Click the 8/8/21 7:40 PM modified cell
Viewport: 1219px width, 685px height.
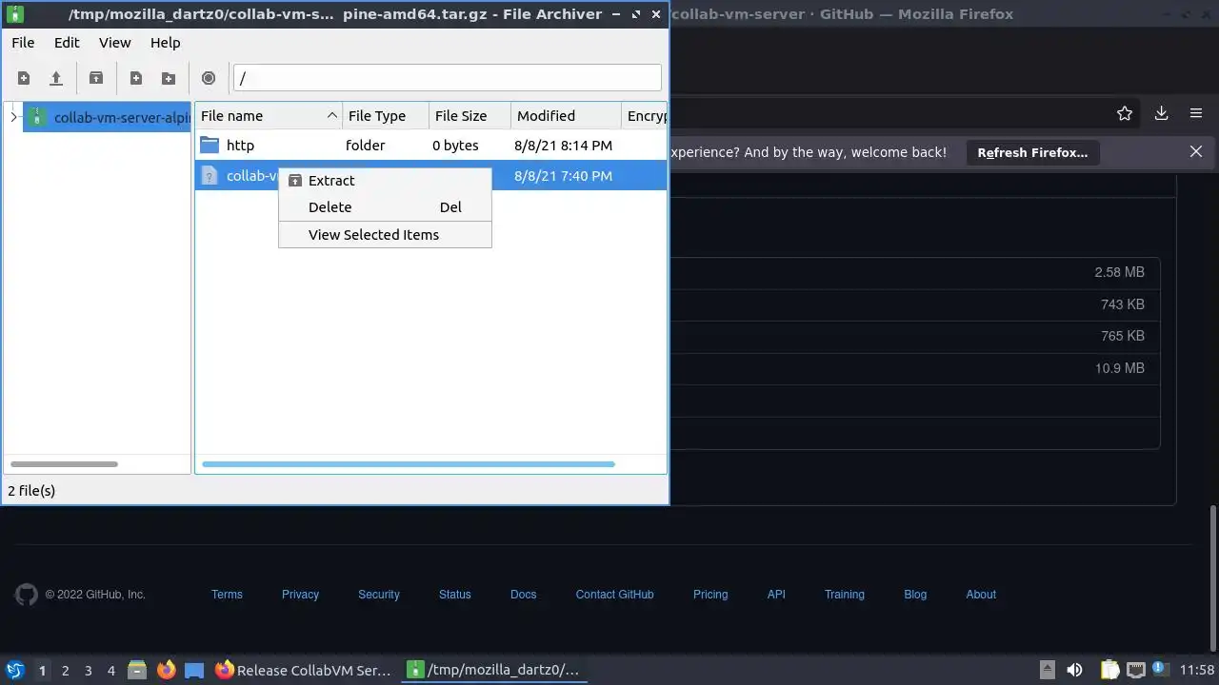coord(563,176)
